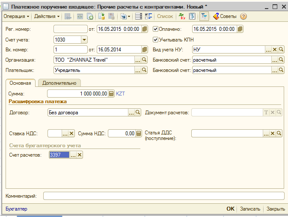This screenshot has height=217, width=288.
Task: Open selection for Договор field
Action: 131,113
